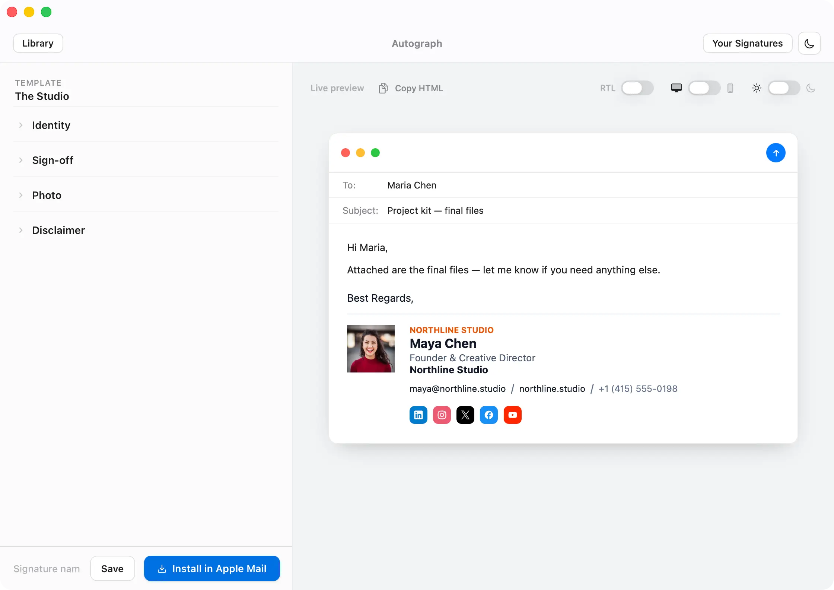834x590 pixels.
Task: Open the Sign-off settings section
Action: (x=146, y=160)
